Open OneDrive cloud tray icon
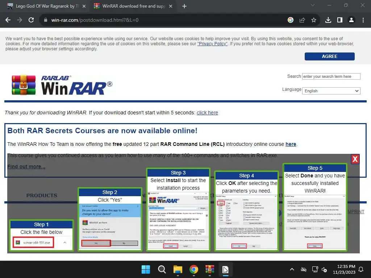 [x=304, y=269]
